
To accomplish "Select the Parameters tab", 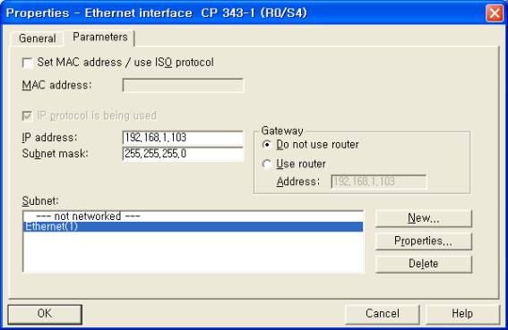I will (99, 37).
